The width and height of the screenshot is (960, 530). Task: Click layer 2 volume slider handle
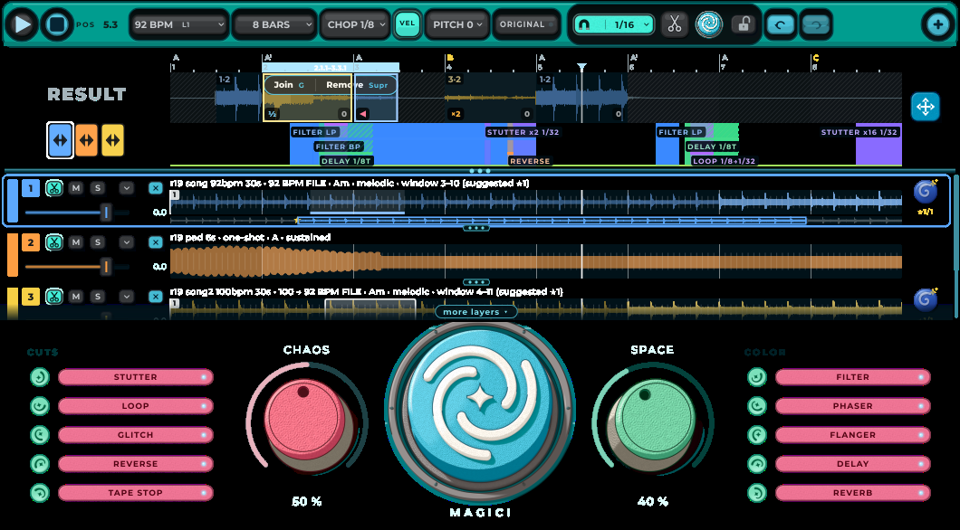106,267
